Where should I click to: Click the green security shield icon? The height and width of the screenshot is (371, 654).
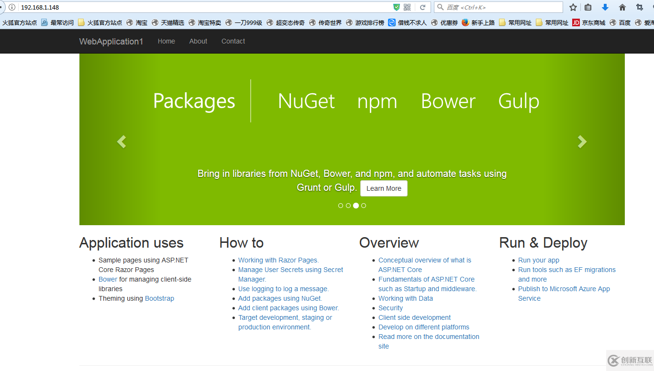pos(396,7)
